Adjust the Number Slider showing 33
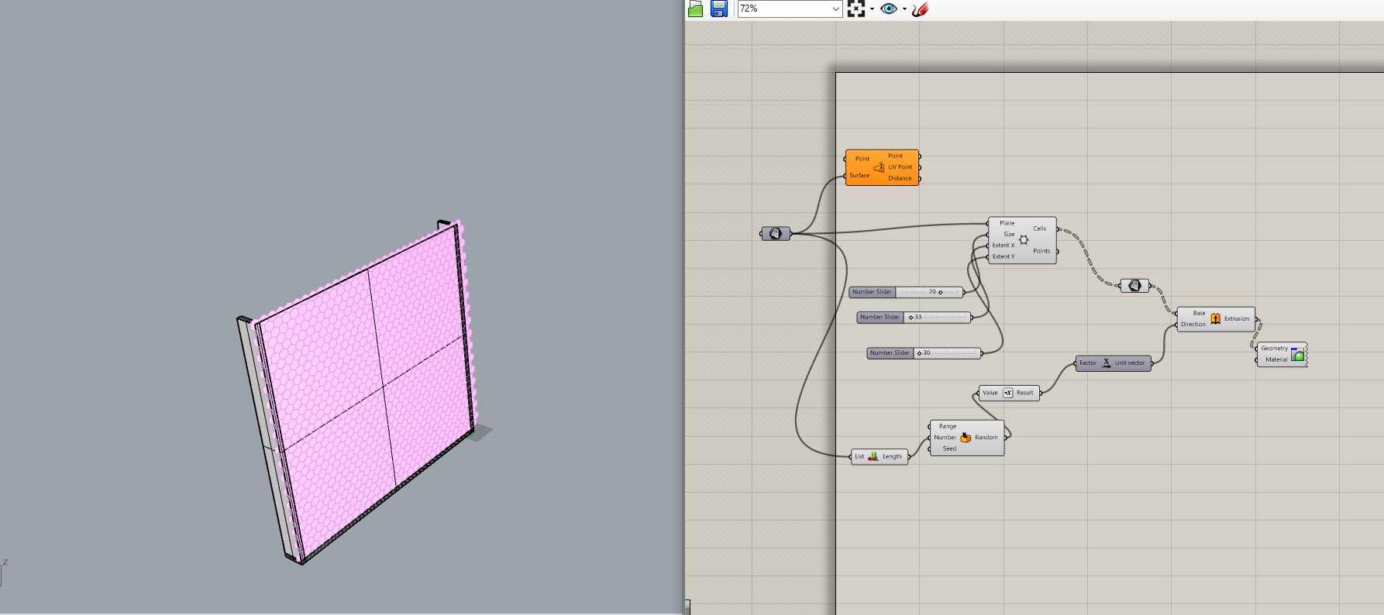 [x=914, y=317]
